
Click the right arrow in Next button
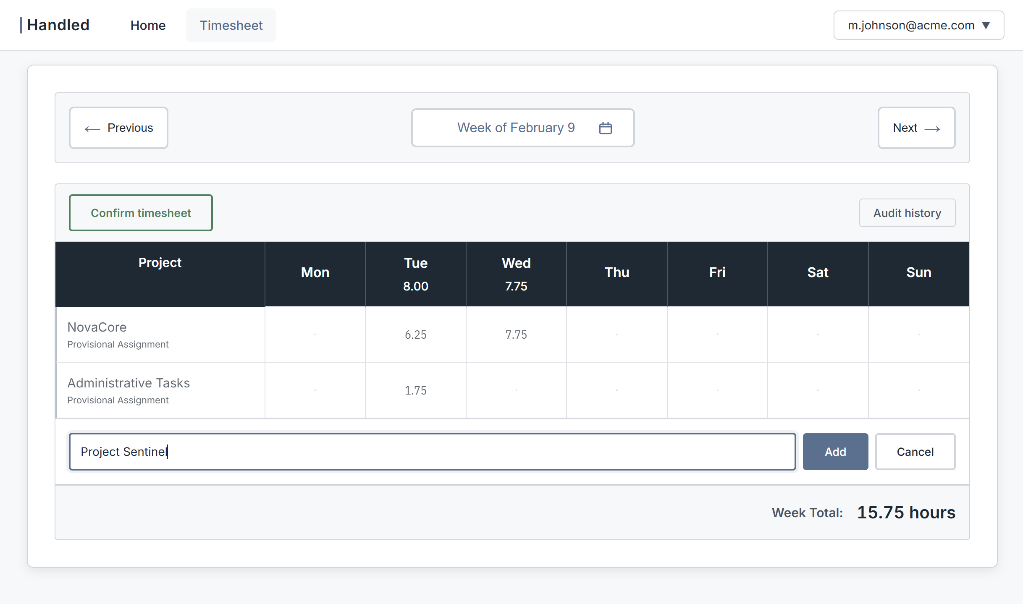point(934,128)
